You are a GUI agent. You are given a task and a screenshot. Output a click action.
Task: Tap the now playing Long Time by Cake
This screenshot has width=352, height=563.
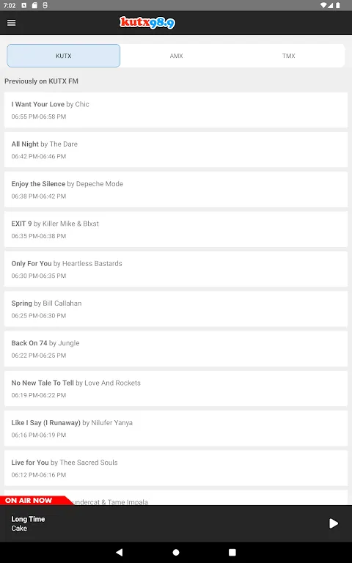[x=28, y=523]
